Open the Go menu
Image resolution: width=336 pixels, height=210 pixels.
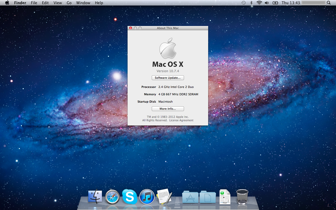(x=69, y=3)
